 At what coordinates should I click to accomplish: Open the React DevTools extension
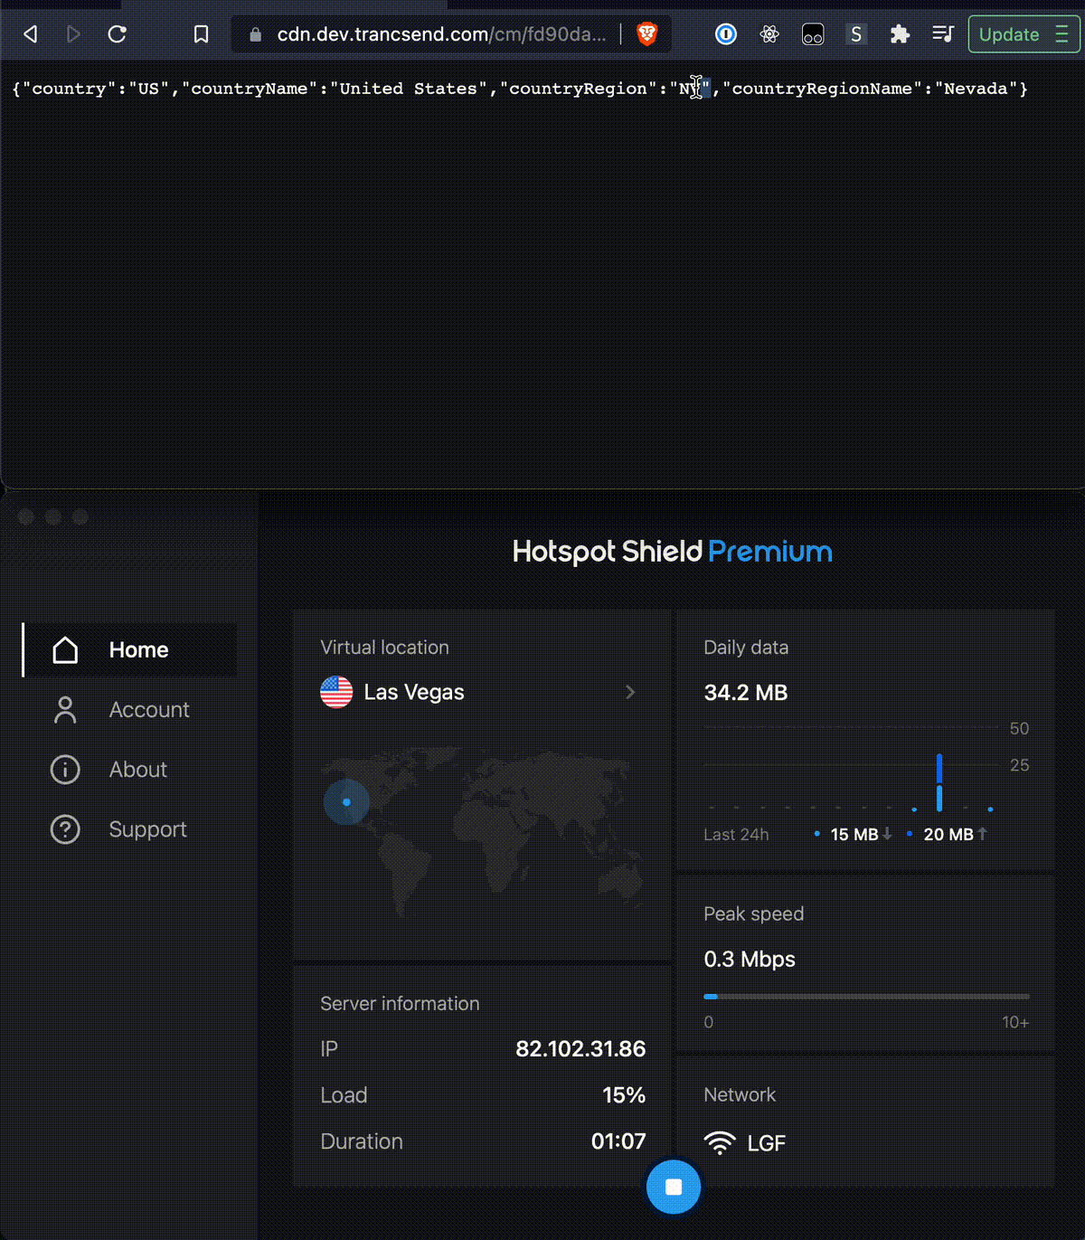(769, 34)
